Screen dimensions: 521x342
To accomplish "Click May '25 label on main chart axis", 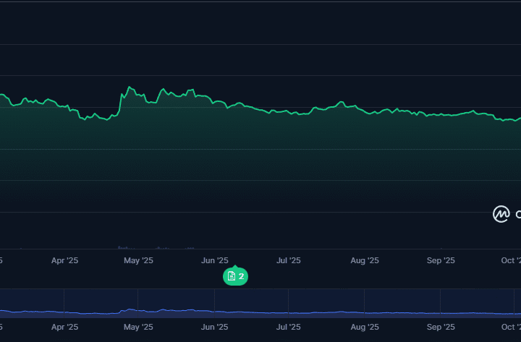I will point(138,260).
